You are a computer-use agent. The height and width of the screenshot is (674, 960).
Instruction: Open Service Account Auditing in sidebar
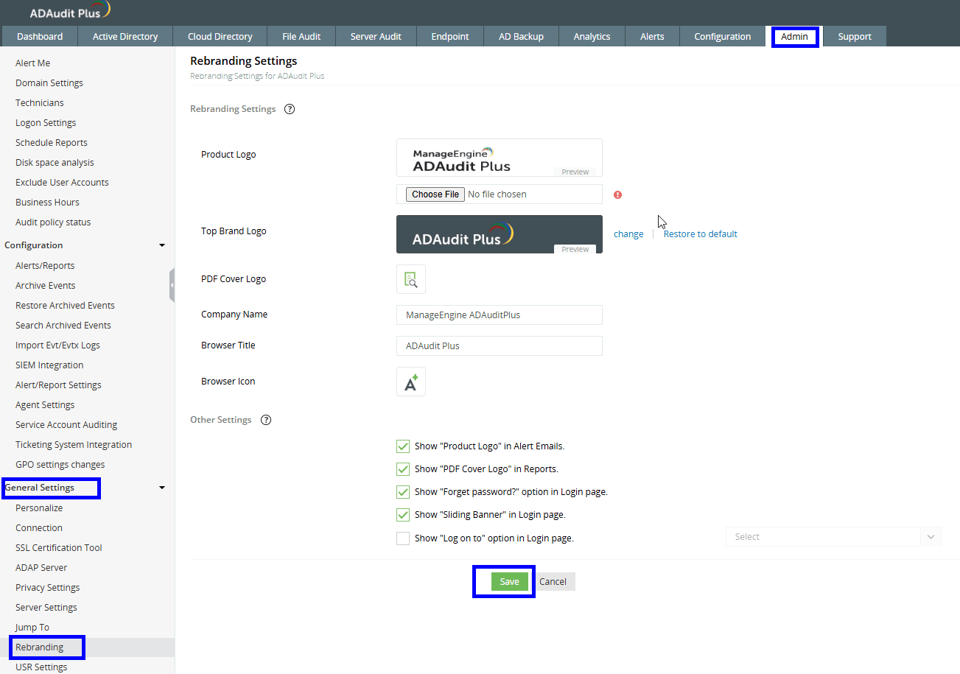[66, 425]
